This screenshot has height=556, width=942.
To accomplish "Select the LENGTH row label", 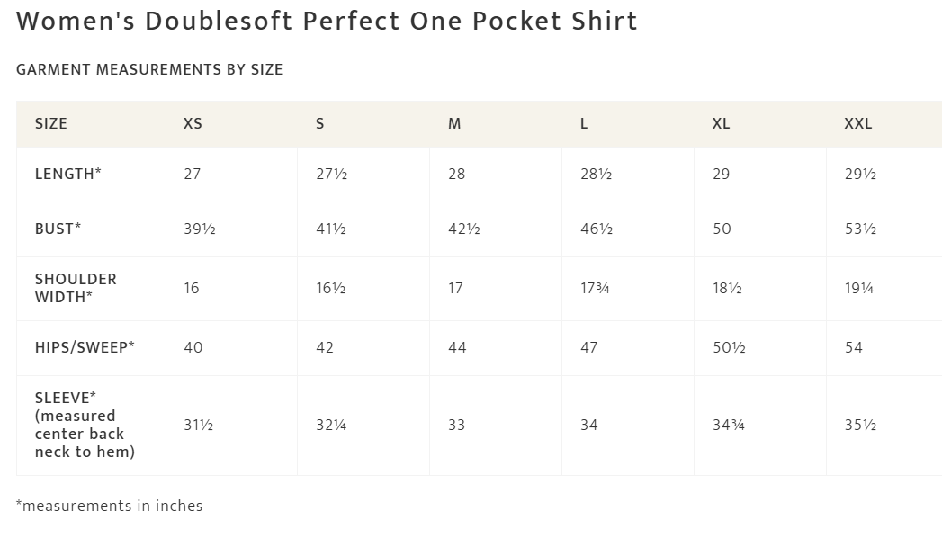I will [67, 174].
